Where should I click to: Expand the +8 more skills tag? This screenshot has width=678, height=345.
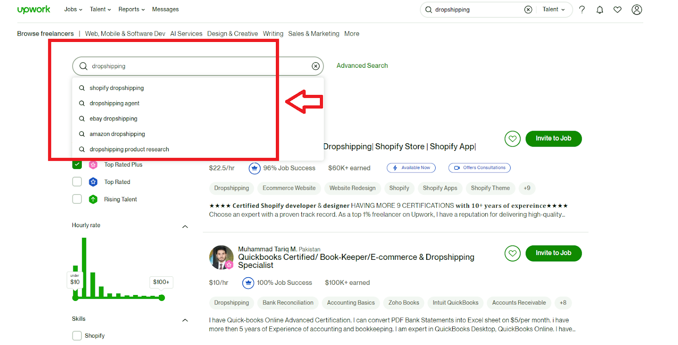pyautogui.click(x=563, y=303)
